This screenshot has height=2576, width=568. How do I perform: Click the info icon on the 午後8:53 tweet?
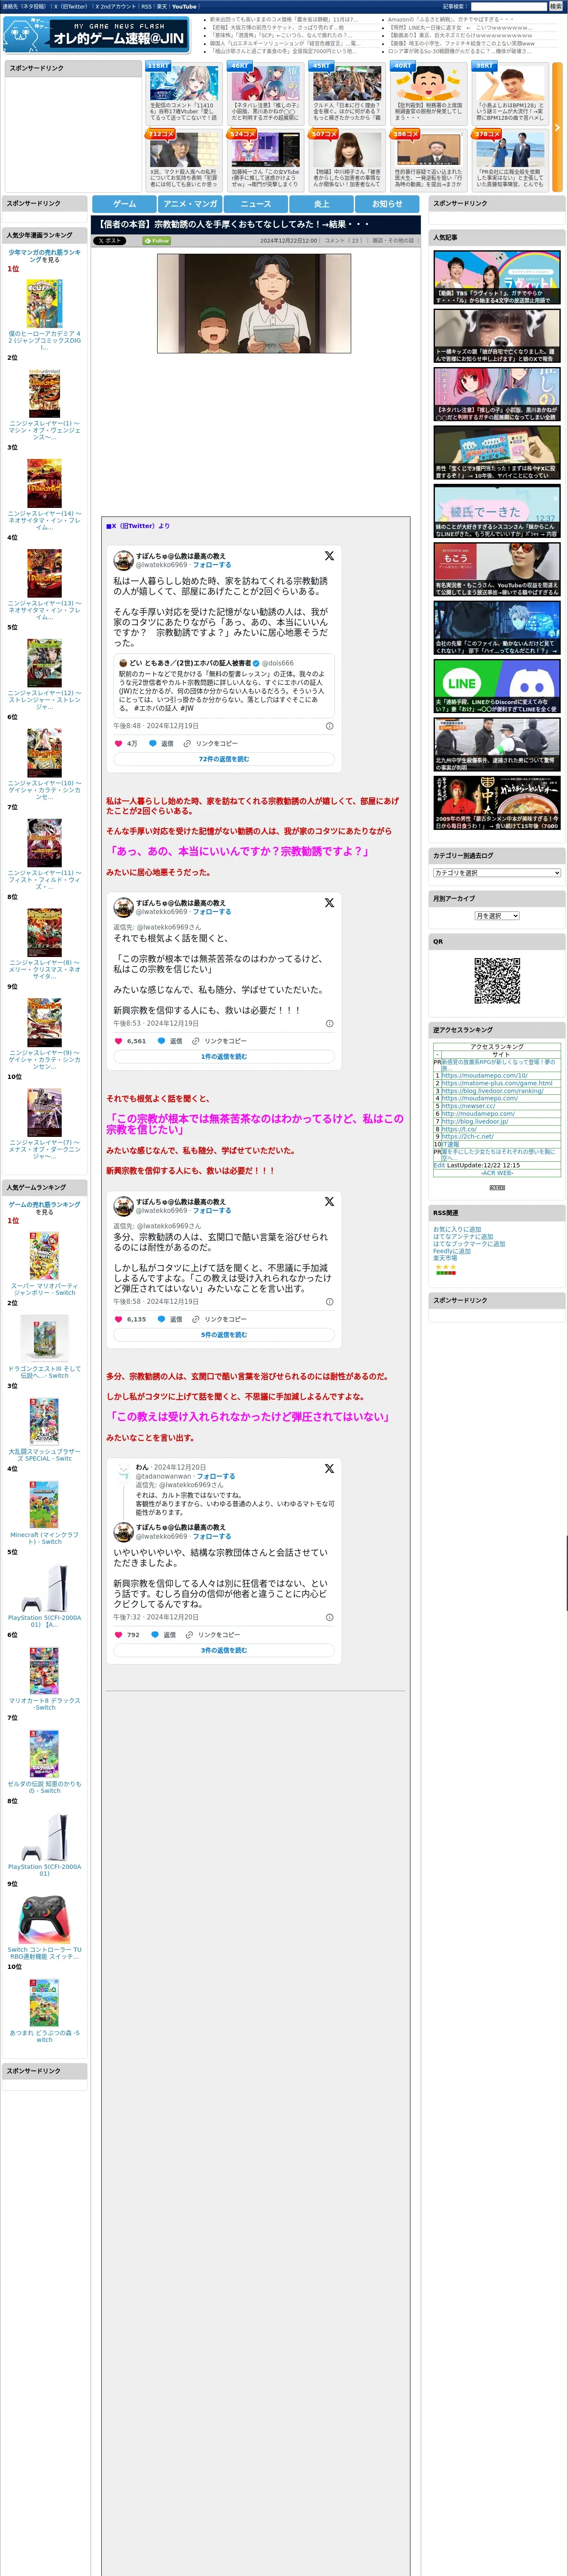click(x=330, y=1024)
